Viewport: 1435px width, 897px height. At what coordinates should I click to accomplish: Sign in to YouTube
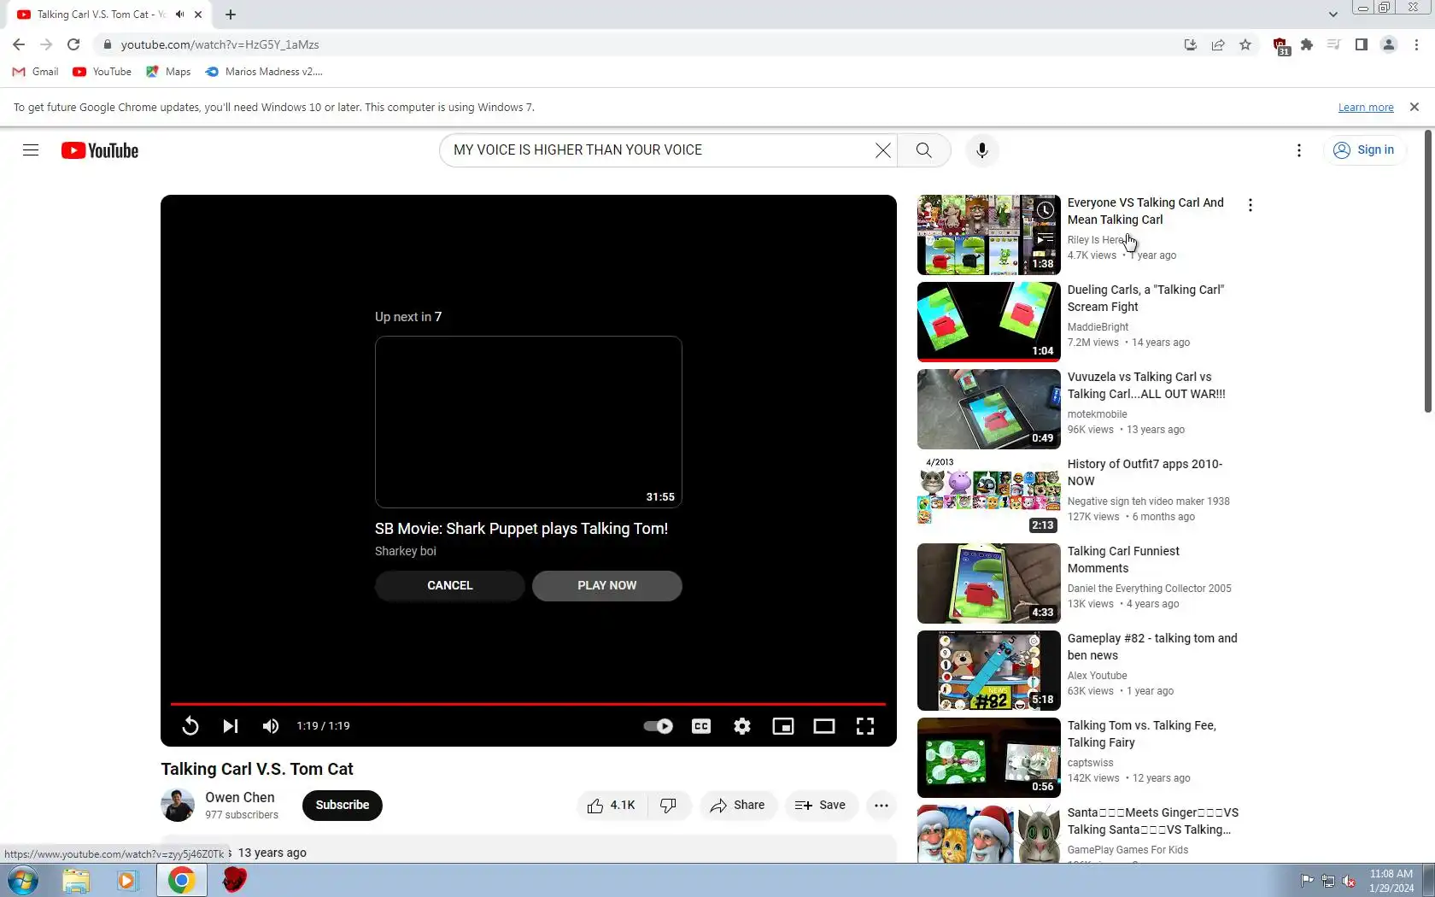1364,150
